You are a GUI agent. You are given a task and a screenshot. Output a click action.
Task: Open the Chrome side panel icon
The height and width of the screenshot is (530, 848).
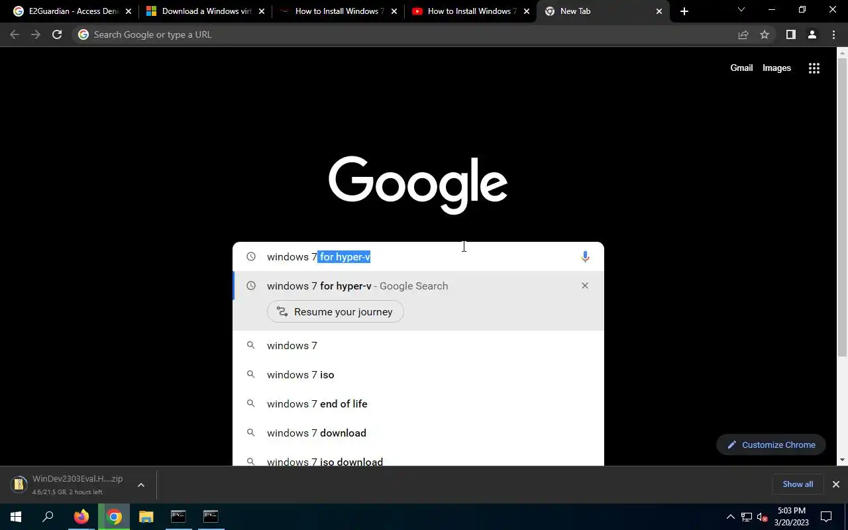790,34
